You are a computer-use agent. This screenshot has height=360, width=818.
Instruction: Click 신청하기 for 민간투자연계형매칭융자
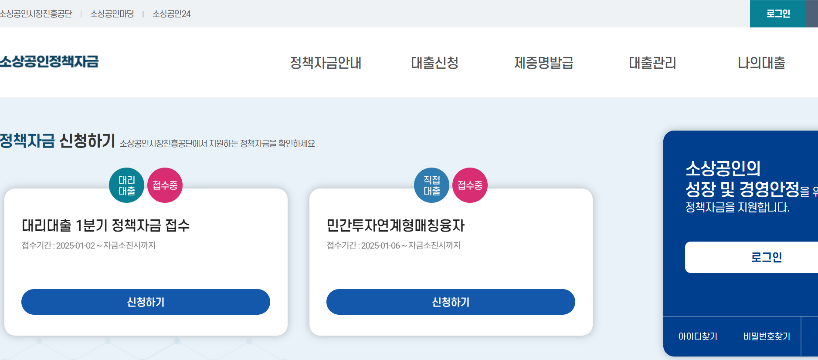[x=451, y=302]
